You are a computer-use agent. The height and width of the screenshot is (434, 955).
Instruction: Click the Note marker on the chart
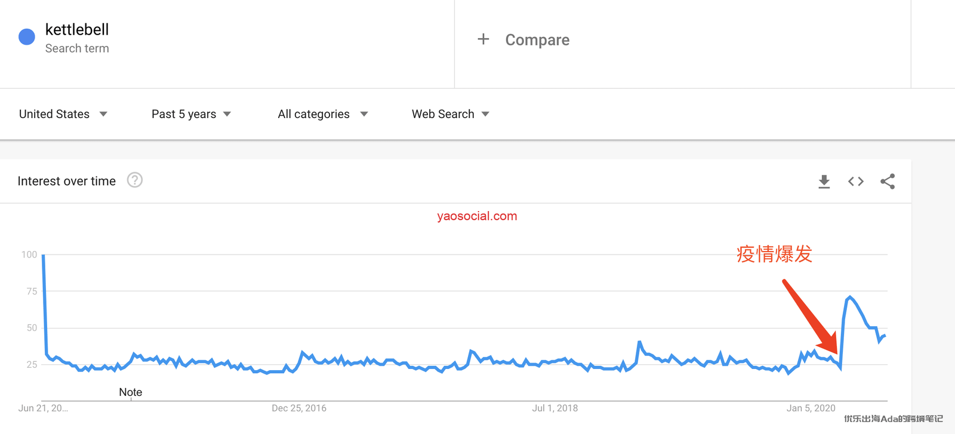pos(131,392)
